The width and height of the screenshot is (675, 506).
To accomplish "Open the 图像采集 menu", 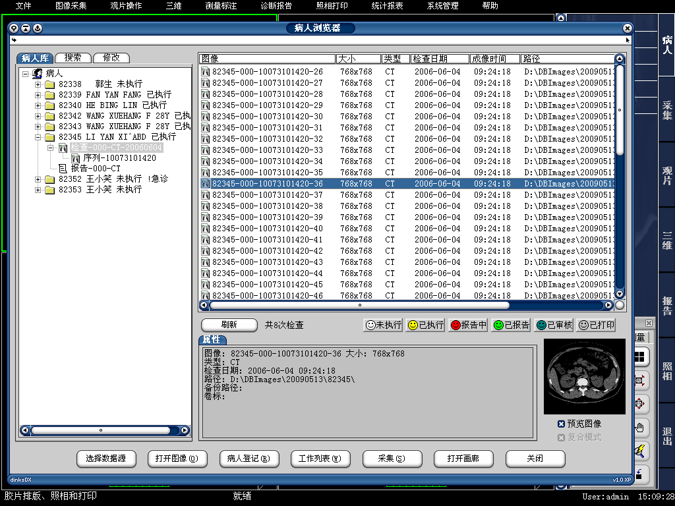I will 71,5.
